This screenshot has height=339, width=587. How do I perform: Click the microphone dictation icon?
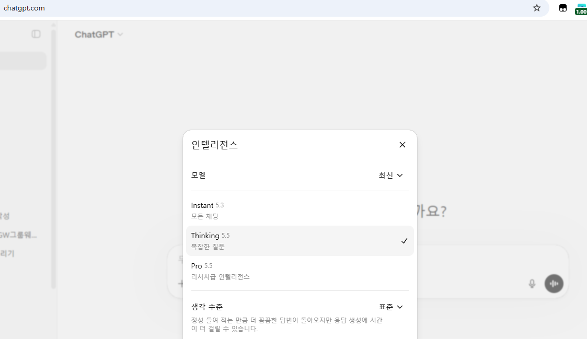click(x=532, y=284)
